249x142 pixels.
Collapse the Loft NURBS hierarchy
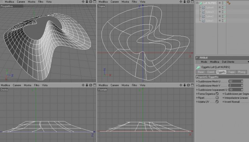pos(197,3)
